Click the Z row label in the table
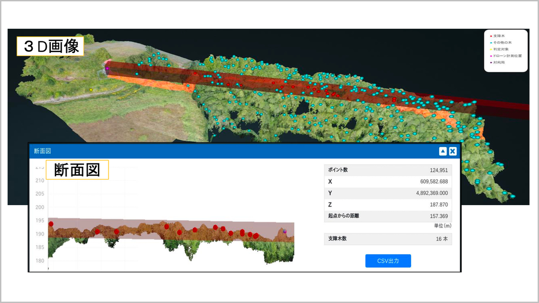The height and width of the screenshot is (303, 539). point(331,205)
